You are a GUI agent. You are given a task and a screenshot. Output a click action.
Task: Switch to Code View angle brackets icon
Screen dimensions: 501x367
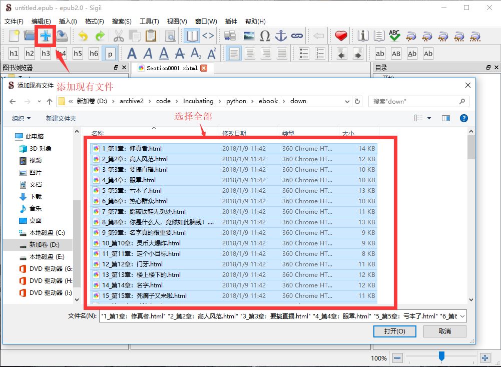(x=208, y=36)
